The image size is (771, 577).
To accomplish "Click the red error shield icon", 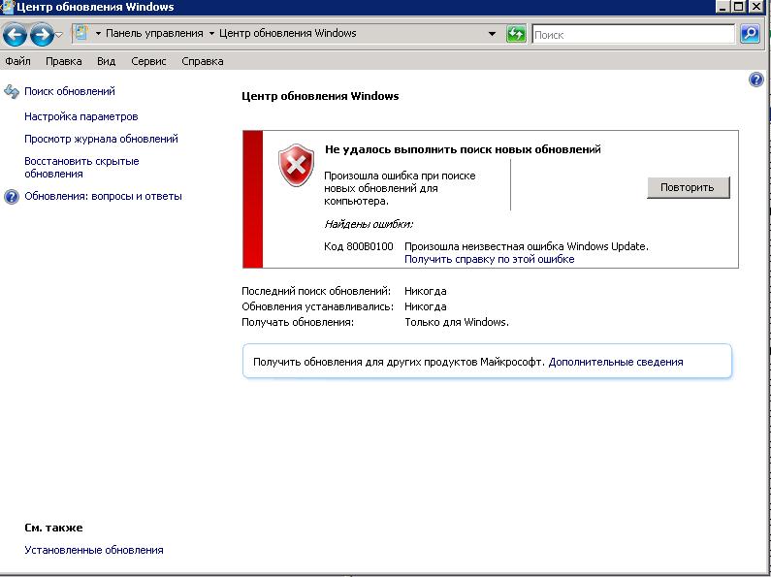I will (296, 165).
